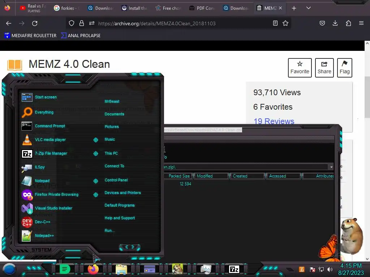The width and height of the screenshot is (370, 277).
Task: Open Control Panel from start menu
Action: (x=116, y=180)
